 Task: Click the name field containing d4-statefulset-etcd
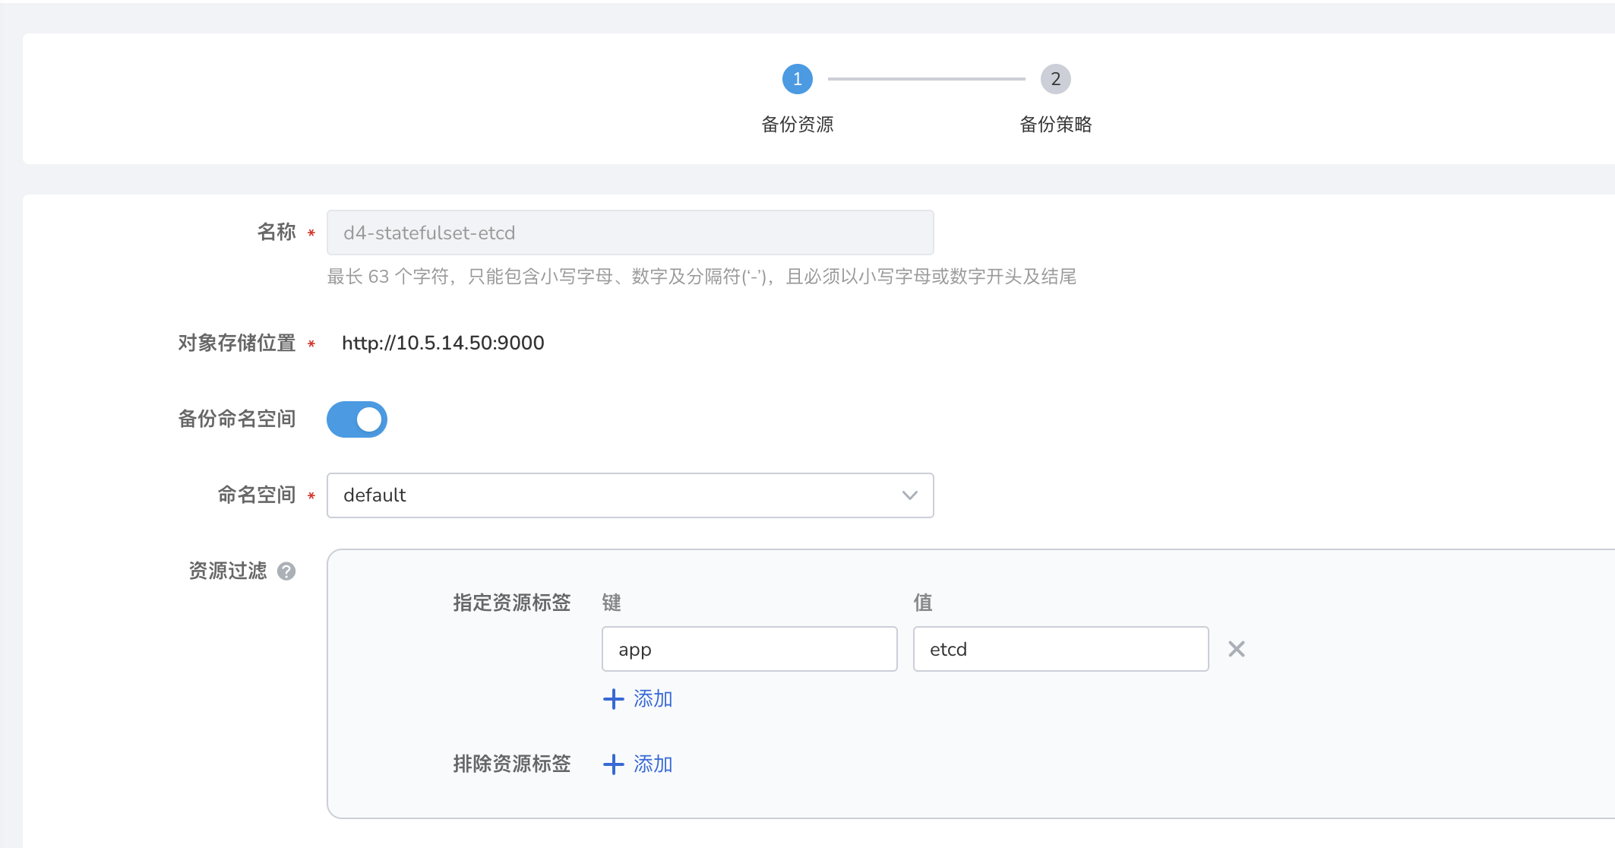pos(630,233)
